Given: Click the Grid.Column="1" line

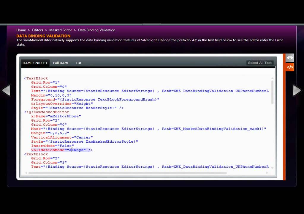Looking at the screenshot, I should [x=49, y=162].
